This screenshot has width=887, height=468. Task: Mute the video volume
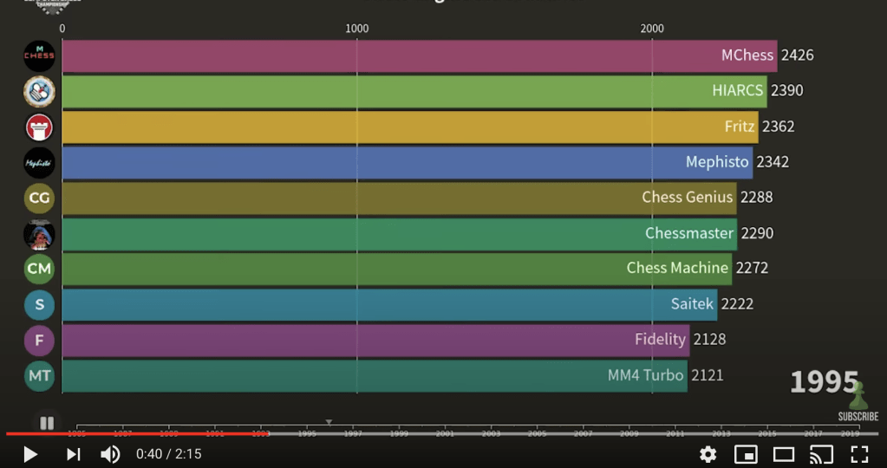click(x=110, y=454)
